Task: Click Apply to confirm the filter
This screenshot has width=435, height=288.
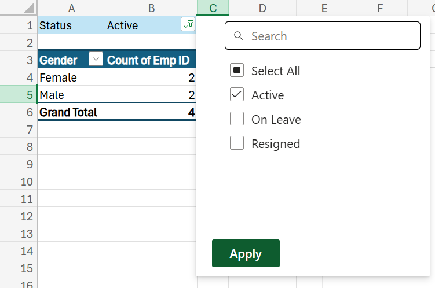Action: coord(246,253)
